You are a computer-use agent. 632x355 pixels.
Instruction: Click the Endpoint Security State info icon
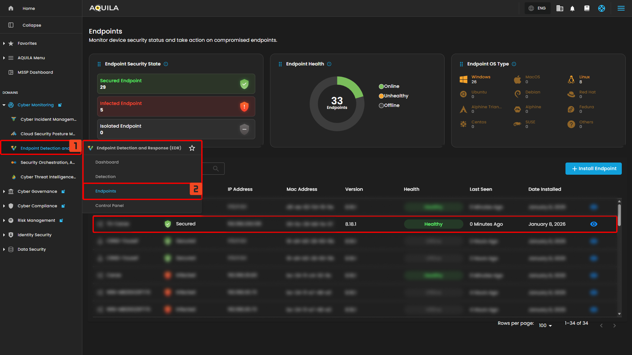click(166, 64)
